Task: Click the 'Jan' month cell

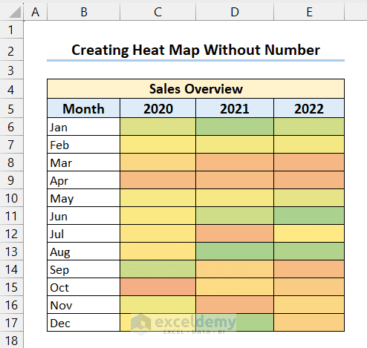Action: click(83, 127)
